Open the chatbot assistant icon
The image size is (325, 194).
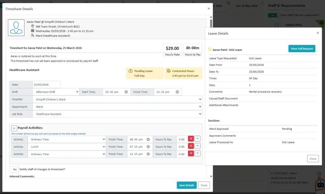pos(320,184)
